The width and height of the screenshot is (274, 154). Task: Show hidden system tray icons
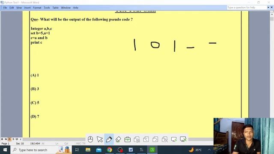coord(209,150)
